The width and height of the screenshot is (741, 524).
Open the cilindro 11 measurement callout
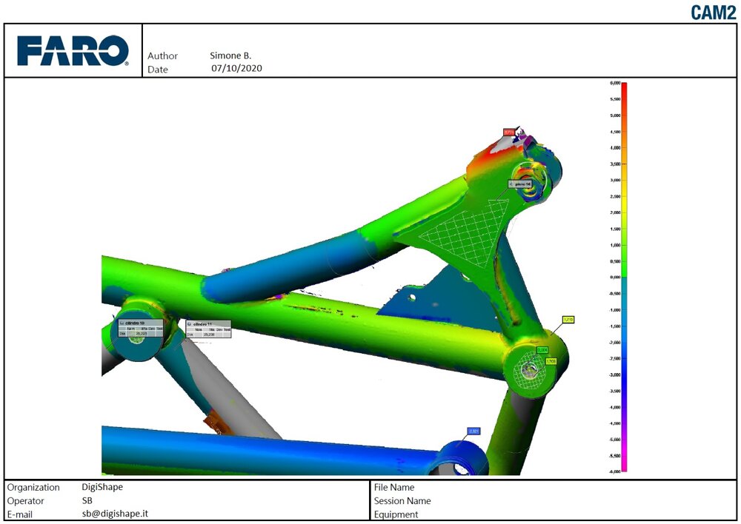[208, 329]
